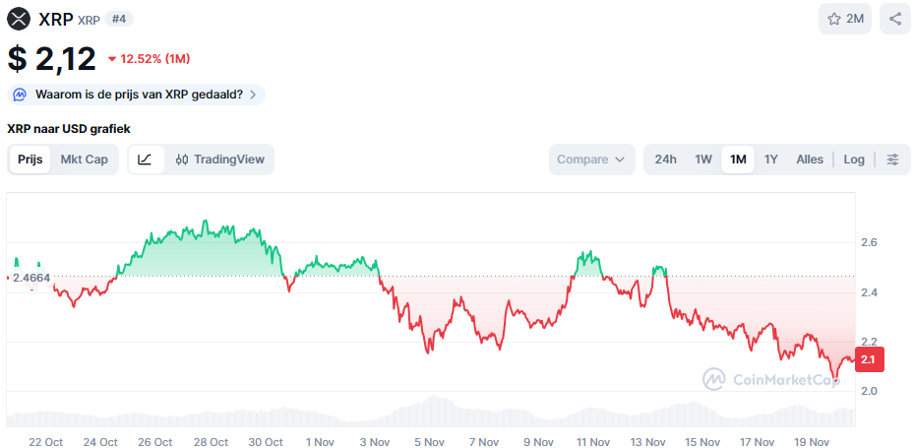This screenshot has height=448, width=913.
Task: Click the 2.6 price axis label
Action: (x=868, y=242)
